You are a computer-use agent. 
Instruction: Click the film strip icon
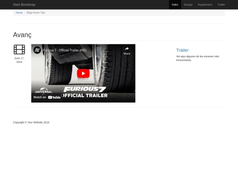[x=19, y=50]
